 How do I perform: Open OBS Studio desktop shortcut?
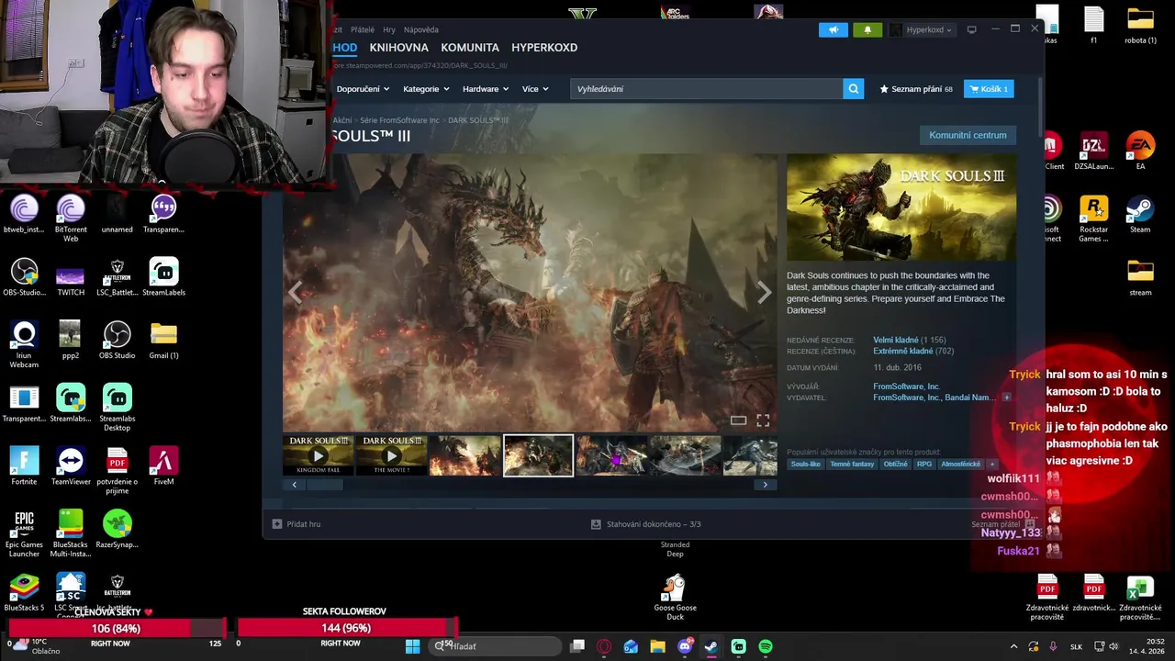pyautogui.click(x=117, y=341)
